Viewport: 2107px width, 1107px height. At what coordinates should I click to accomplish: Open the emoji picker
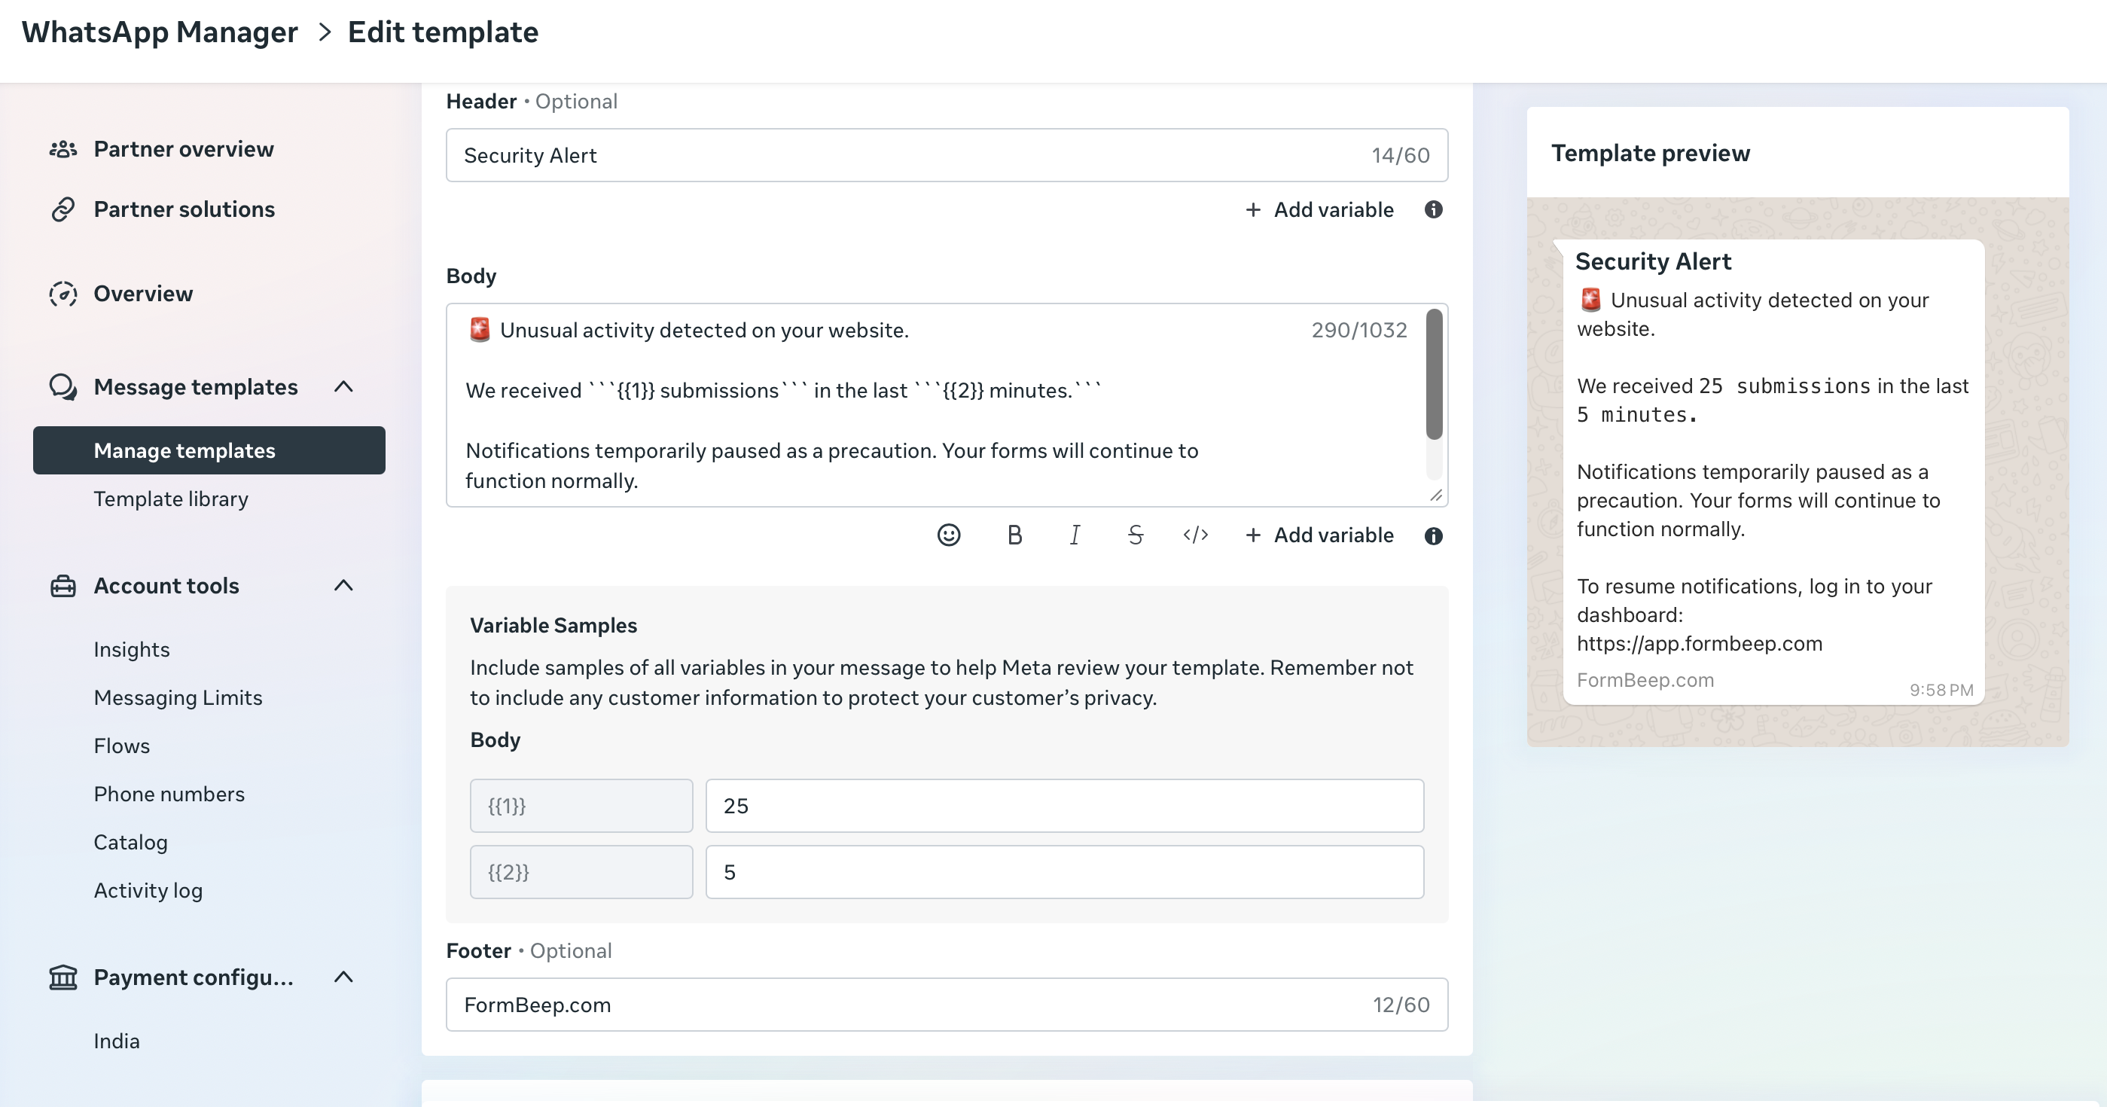click(948, 535)
